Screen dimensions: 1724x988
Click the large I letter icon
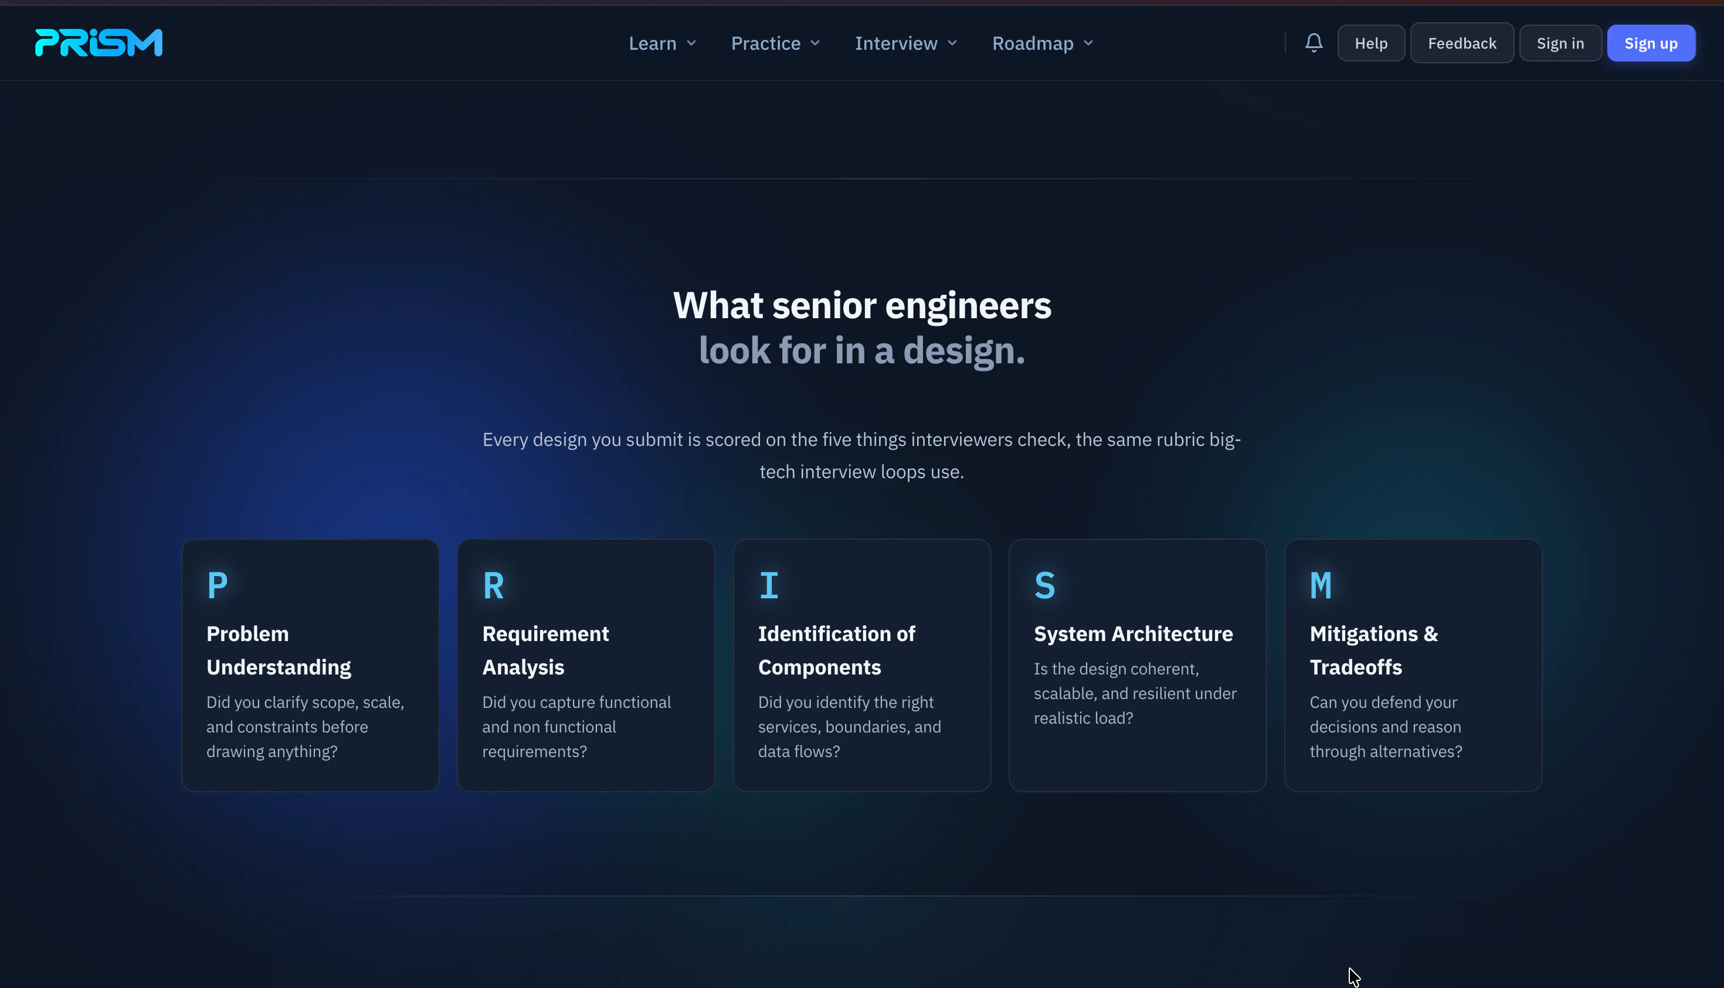point(769,585)
